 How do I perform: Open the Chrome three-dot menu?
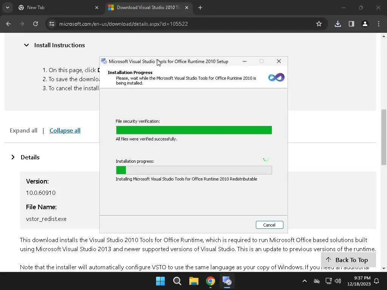[x=379, y=24]
